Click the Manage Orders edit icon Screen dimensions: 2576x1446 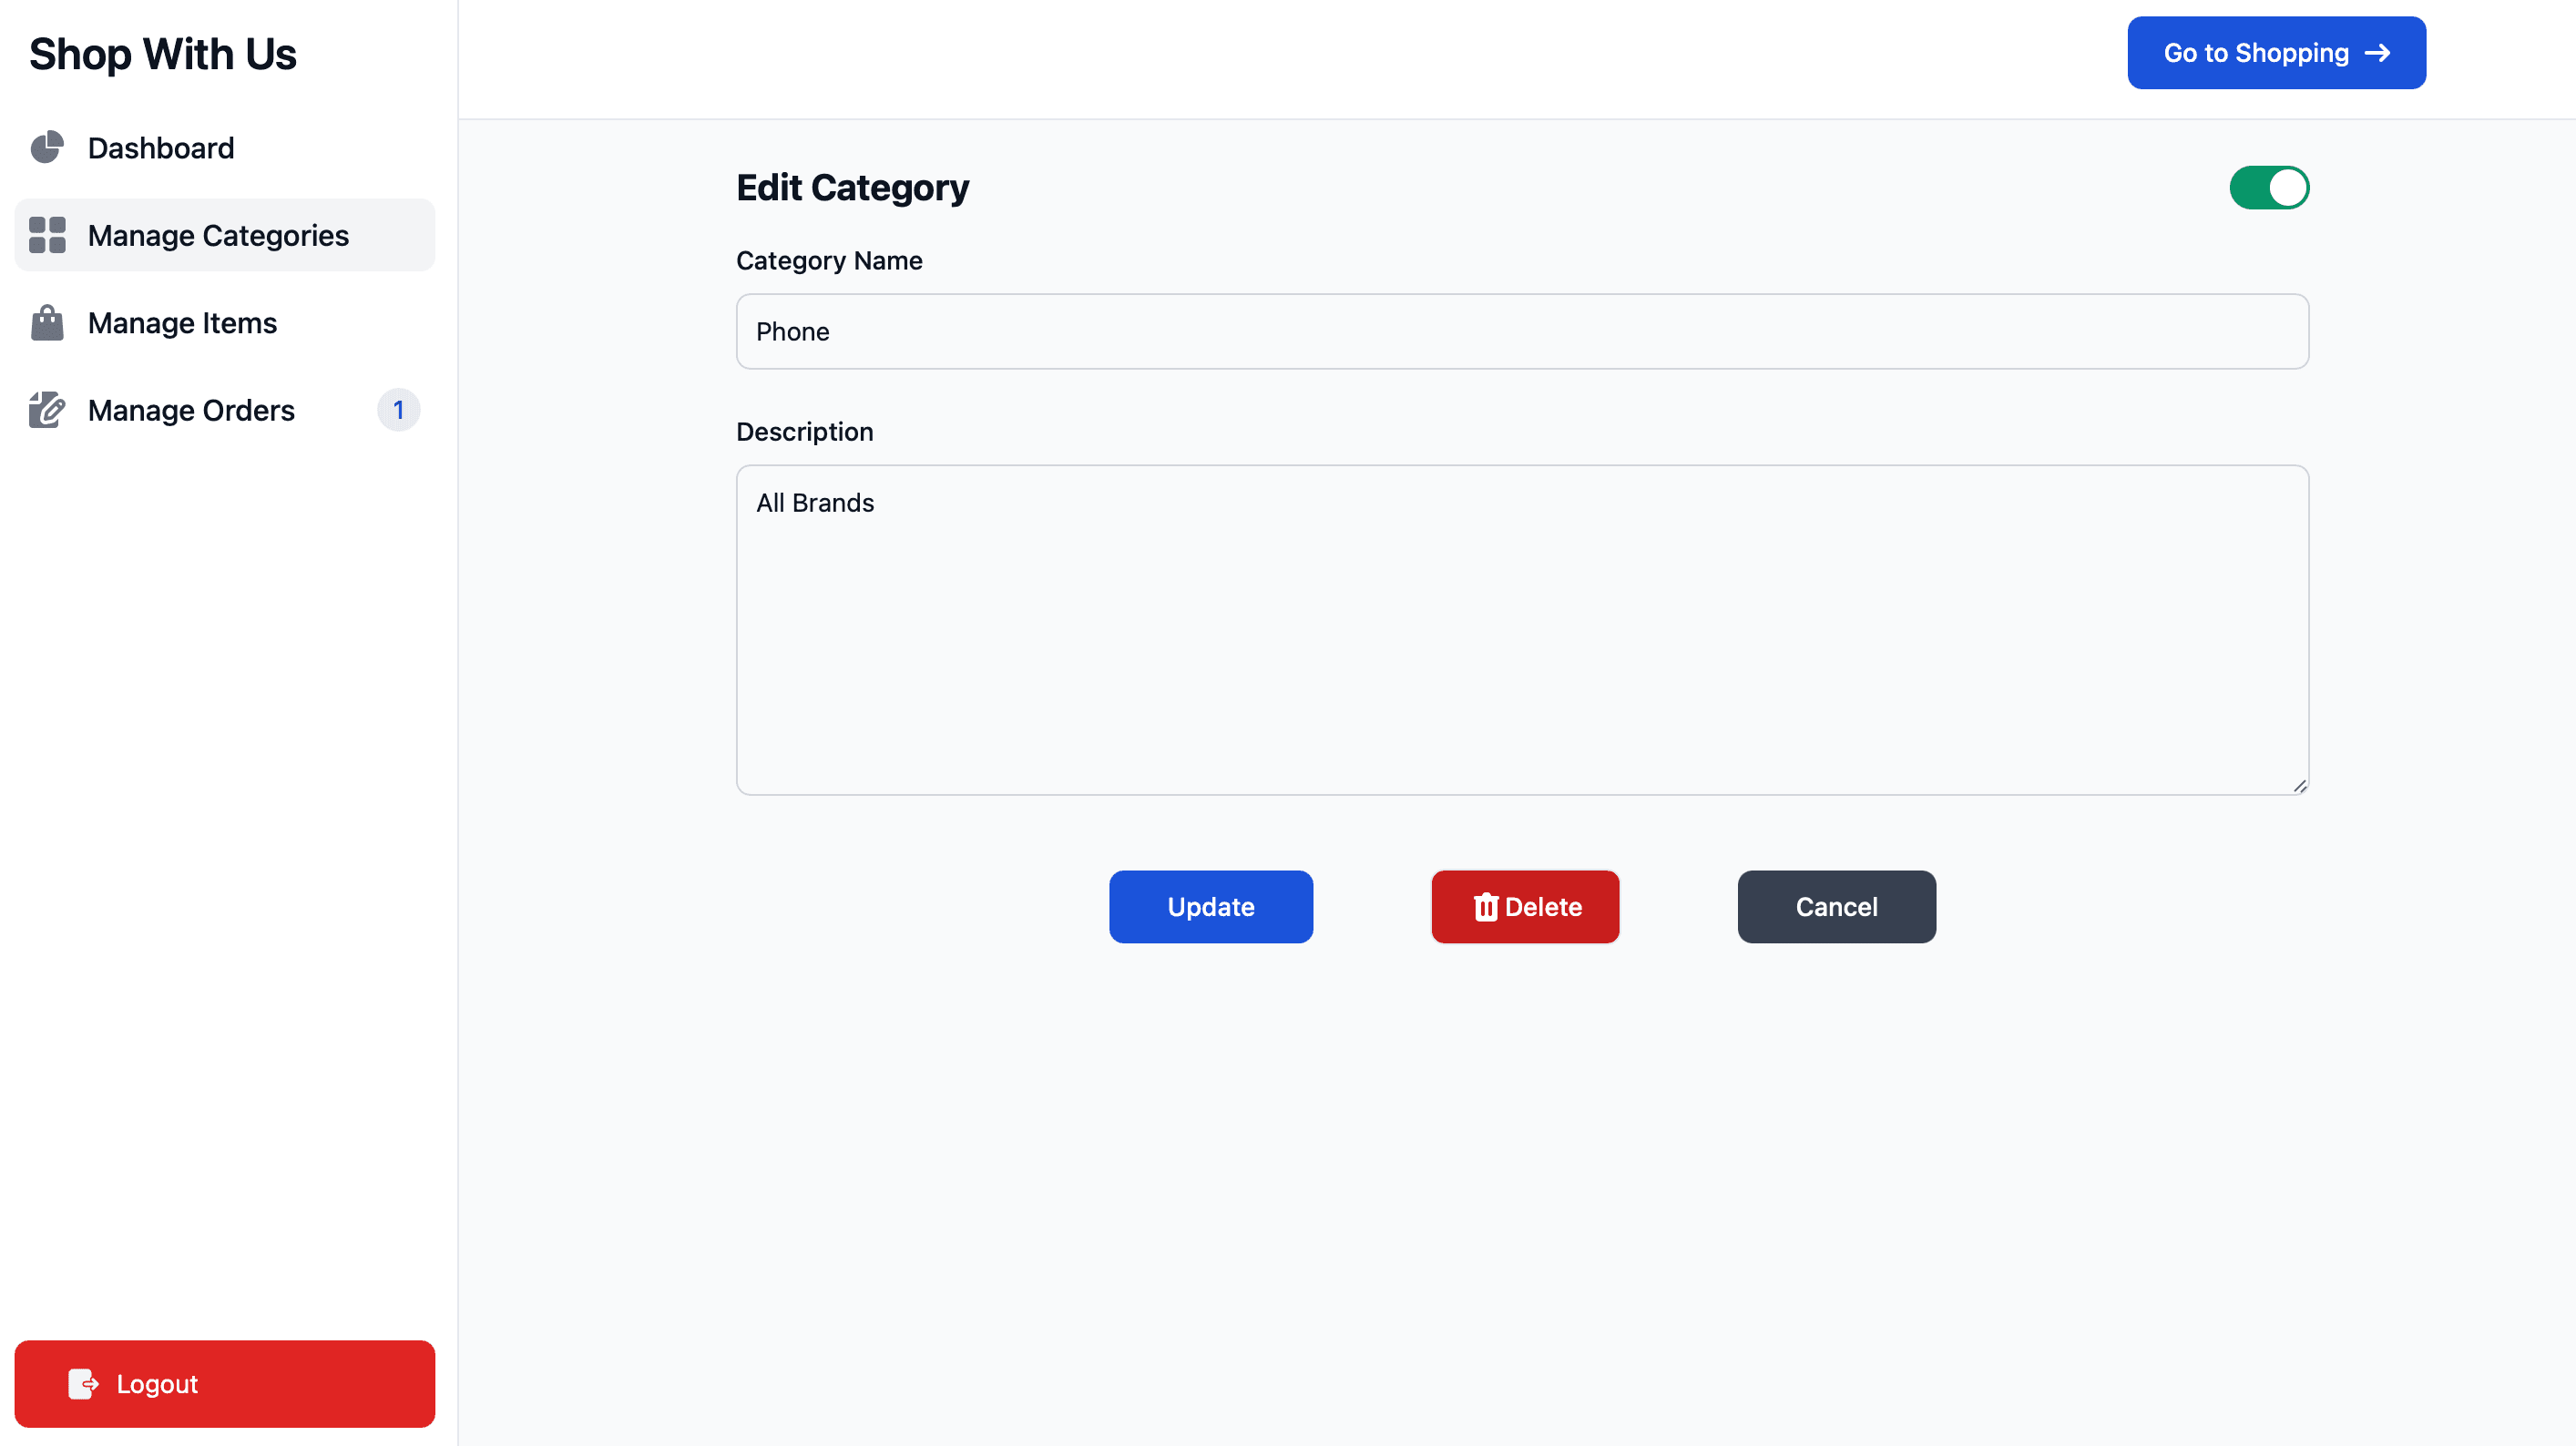click(x=47, y=410)
